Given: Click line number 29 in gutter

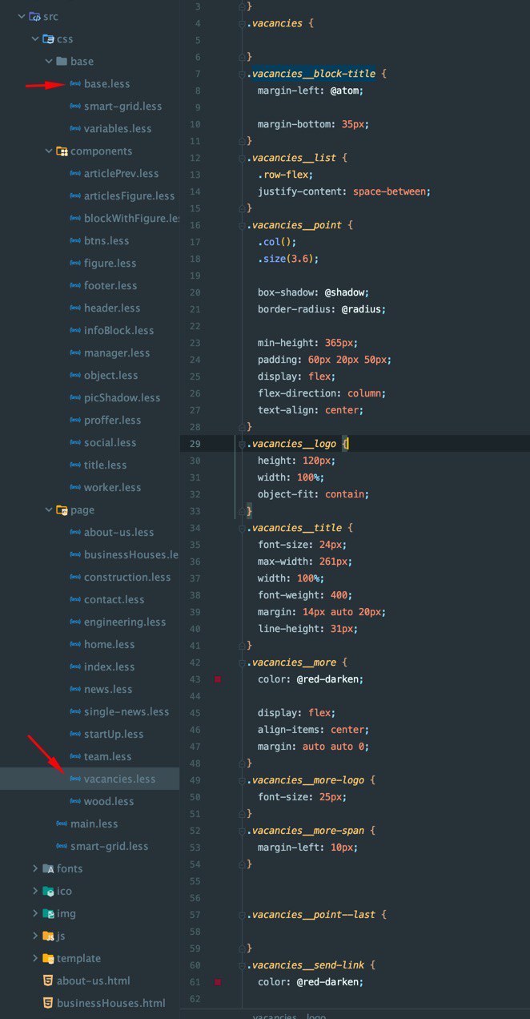Looking at the screenshot, I should pyautogui.click(x=195, y=444).
